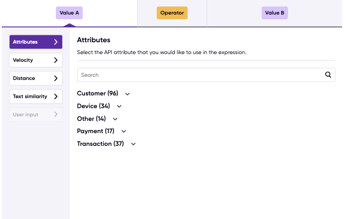Expand the Other (14) chevron
This screenshot has height=219, width=348.
coord(115,119)
